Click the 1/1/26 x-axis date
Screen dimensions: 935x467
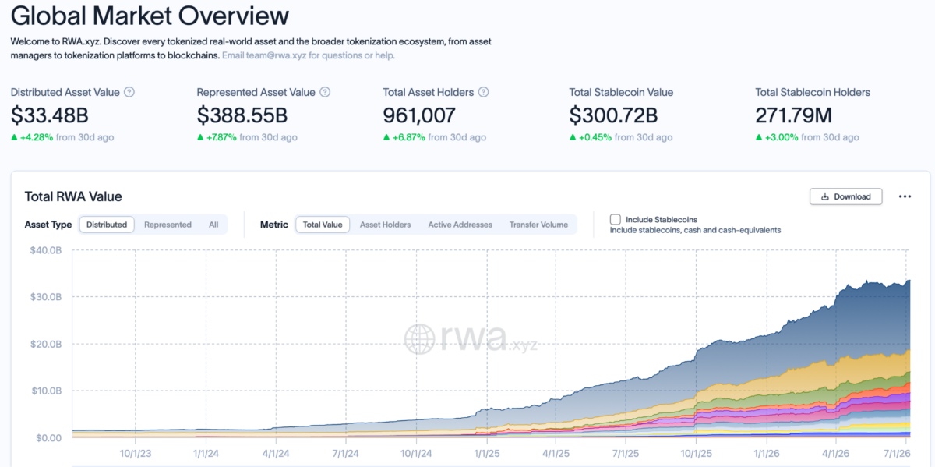pyautogui.click(x=767, y=452)
